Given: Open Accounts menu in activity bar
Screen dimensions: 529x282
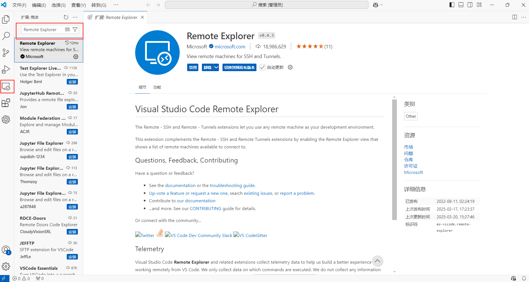Looking at the screenshot, I should coord(6,250).
